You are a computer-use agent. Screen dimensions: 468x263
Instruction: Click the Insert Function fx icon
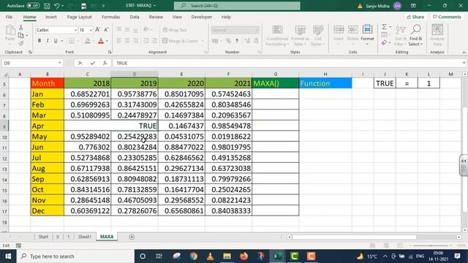105,63
